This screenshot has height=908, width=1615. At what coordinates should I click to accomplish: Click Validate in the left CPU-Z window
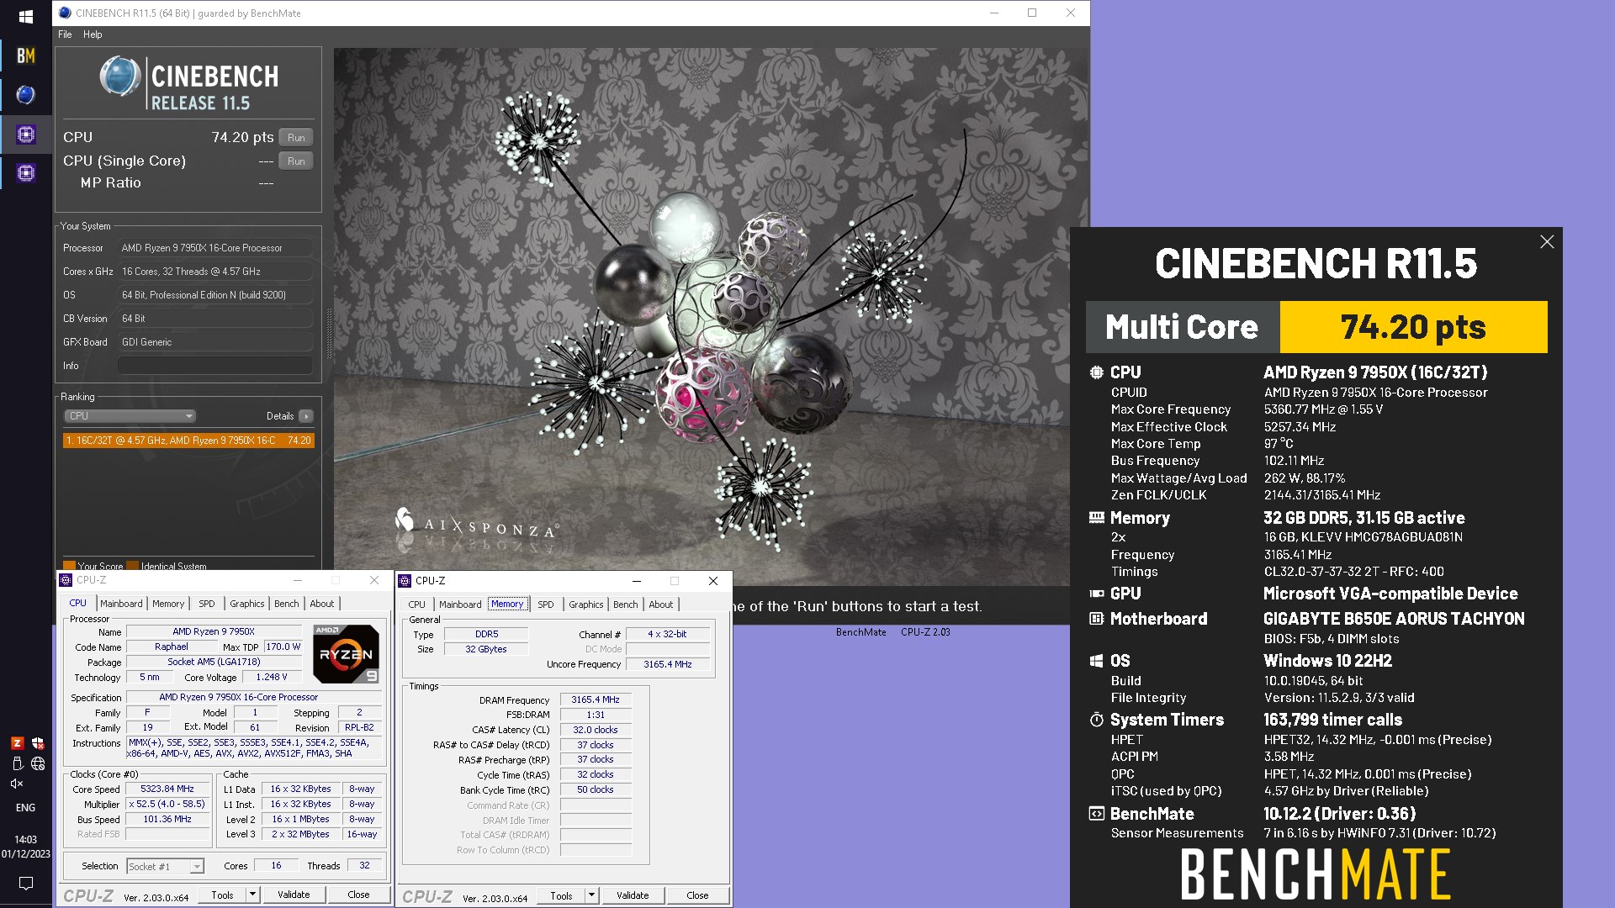pyautogui.click(x=294, y=895)
